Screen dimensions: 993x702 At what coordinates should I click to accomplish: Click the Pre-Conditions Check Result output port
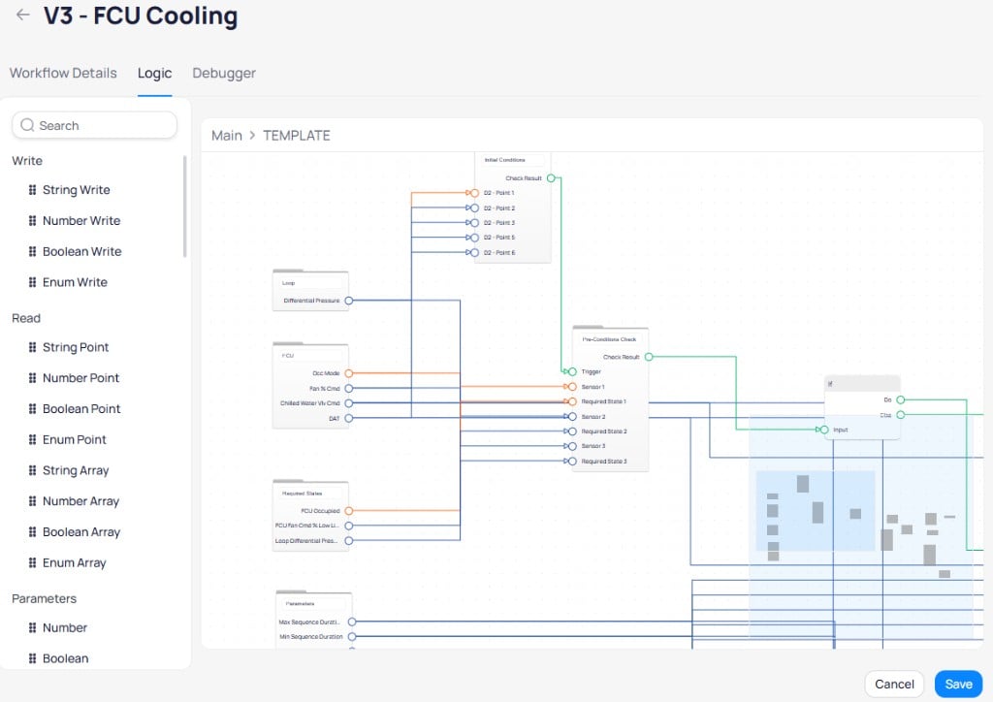pyautogui.click(x=649, y=357)
